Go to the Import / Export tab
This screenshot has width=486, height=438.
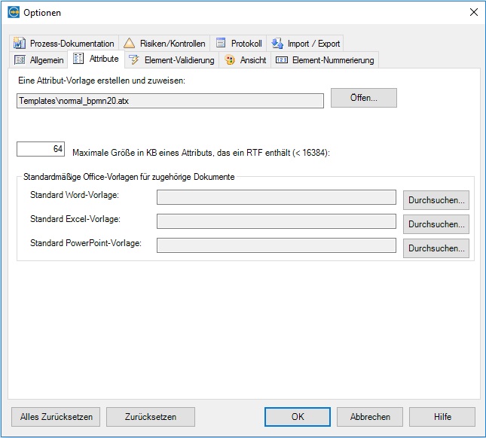(305, 43)
